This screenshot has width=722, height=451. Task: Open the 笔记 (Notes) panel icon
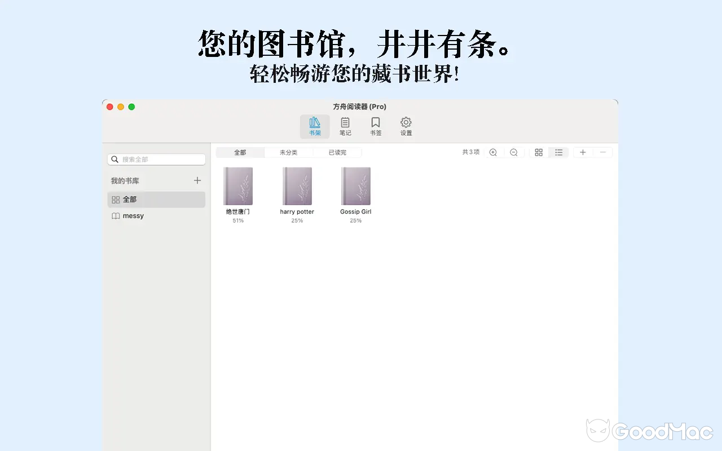[x=345, y=126]
